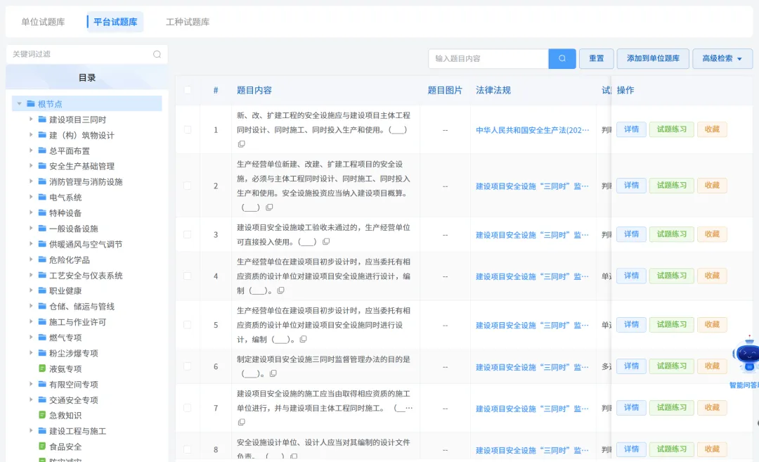Check the box for question 5
This screenshot has width=759, height=462.
[x=188, y=325]
